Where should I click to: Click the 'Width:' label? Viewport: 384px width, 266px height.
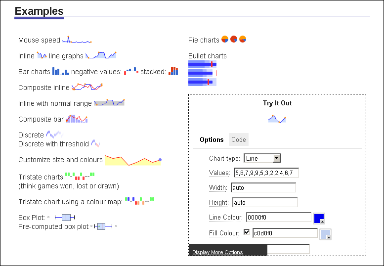click(218, 187)
